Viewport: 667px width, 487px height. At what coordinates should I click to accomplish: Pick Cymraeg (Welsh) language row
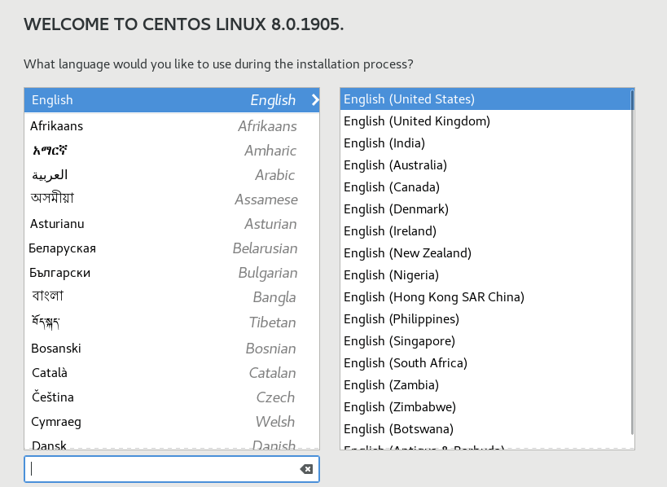coord(163,422)
